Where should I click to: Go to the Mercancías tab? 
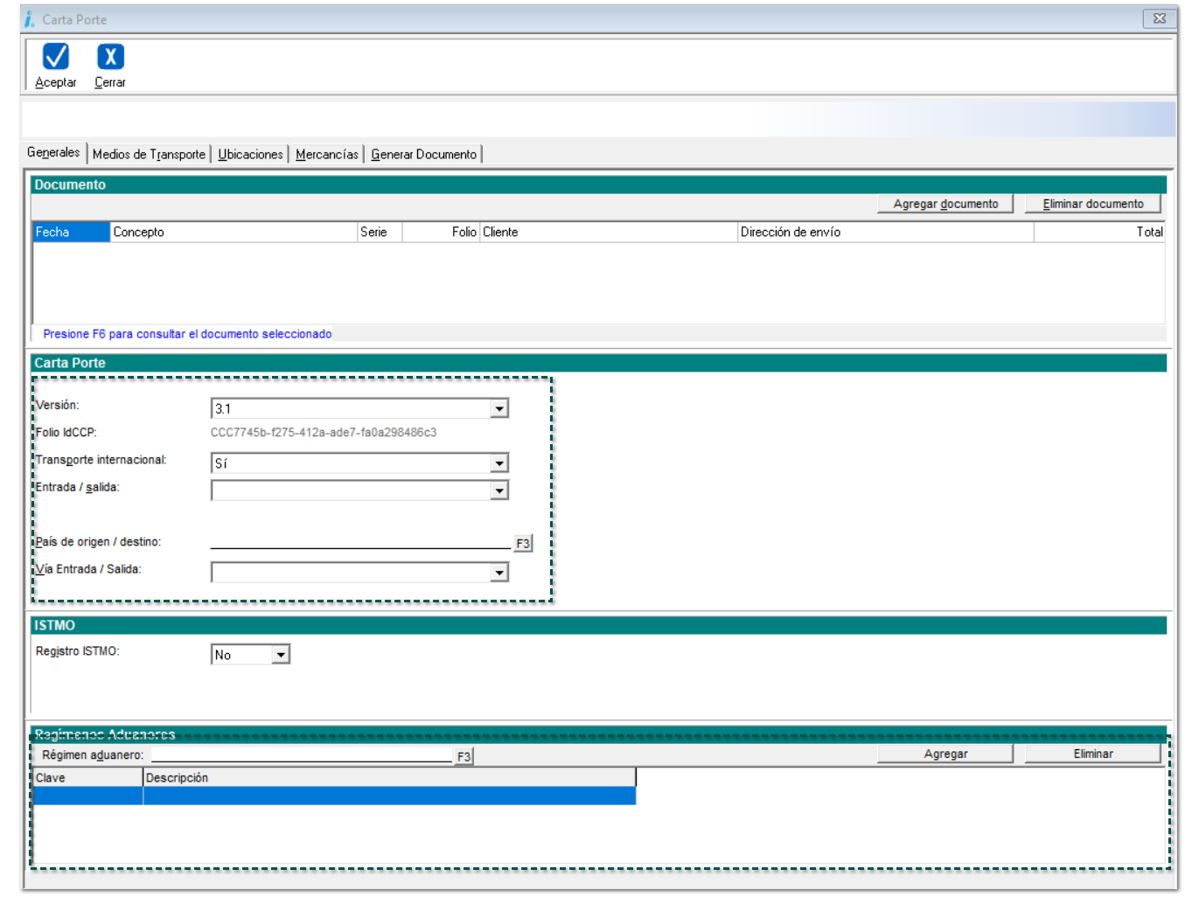pyautogui.click(x=326, y=155)
